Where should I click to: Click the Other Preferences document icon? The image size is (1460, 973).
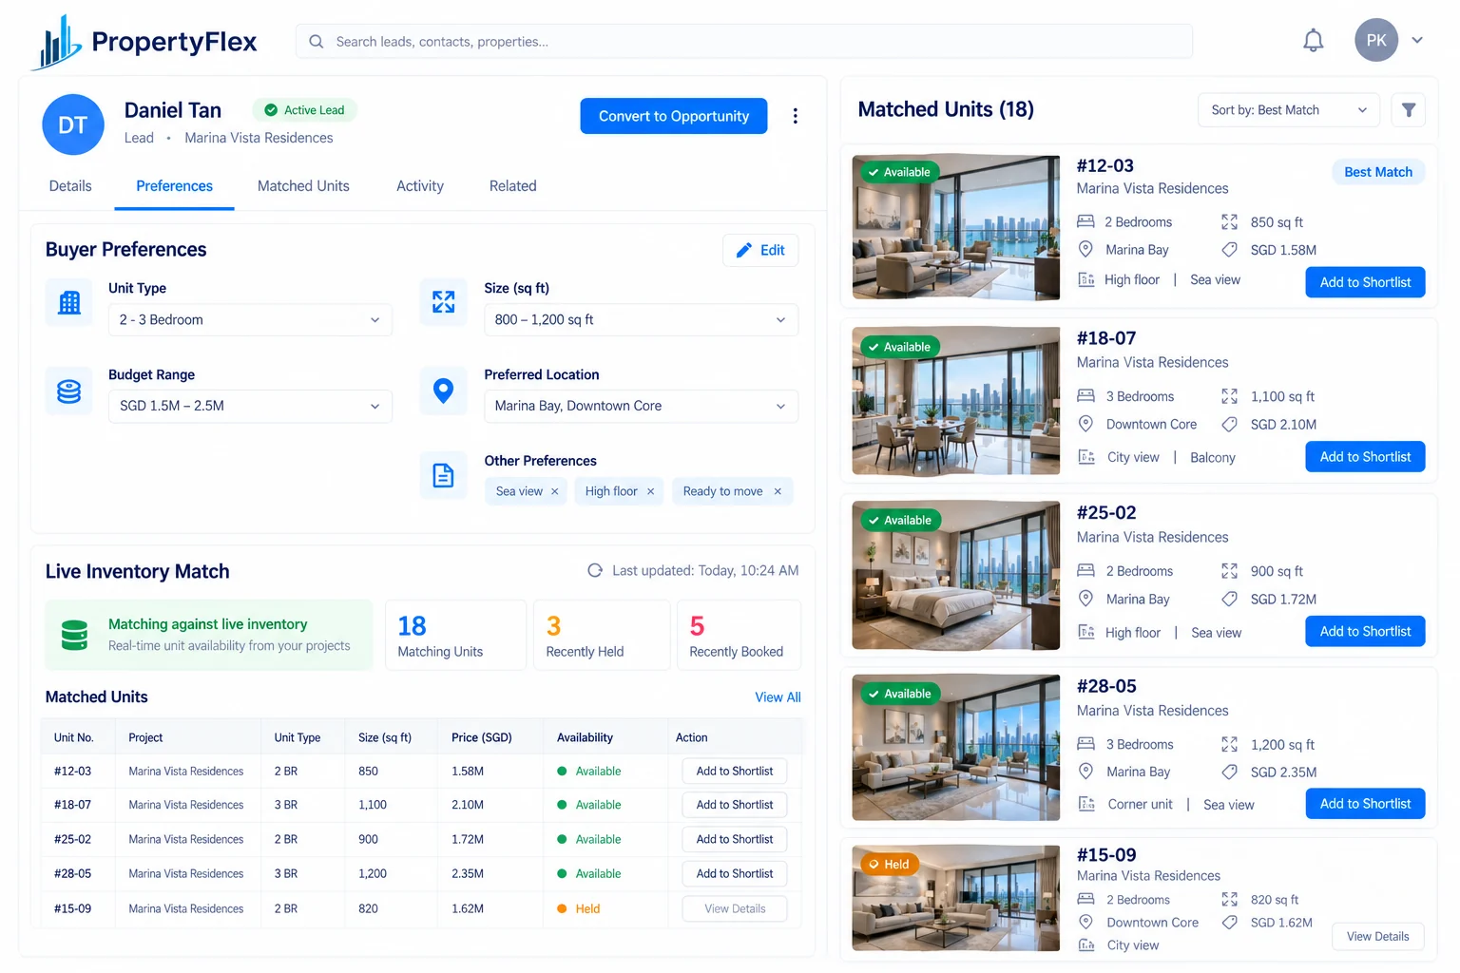pos(444,475)
